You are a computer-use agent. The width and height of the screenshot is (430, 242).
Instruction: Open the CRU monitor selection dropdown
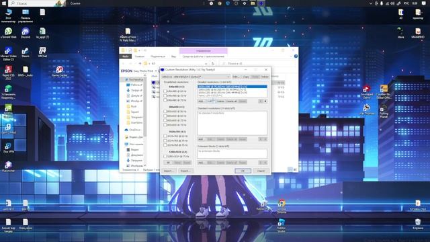(196, 77)
